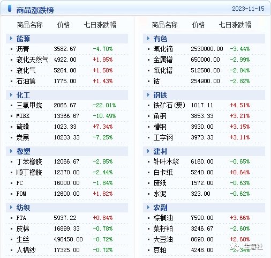Image resolution: width=271 pixels, height=258 pixels.
Task: Open the 废纸 commodity
Action: (160, 183)
